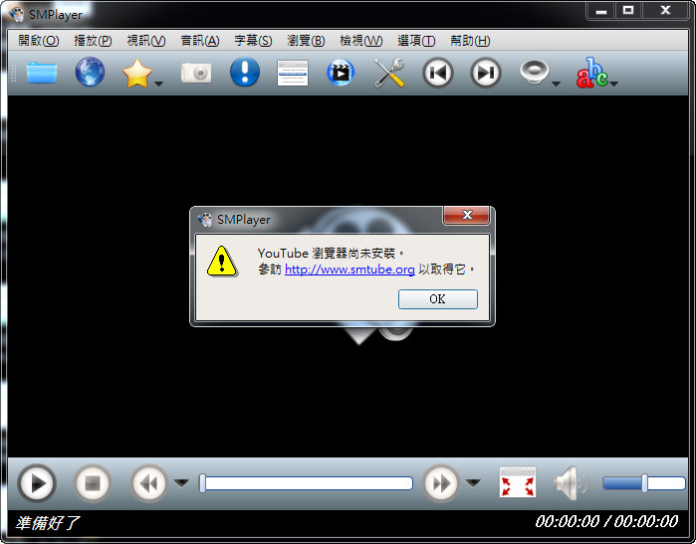Open the 視訊(V) menu

[x=146, y=41]
